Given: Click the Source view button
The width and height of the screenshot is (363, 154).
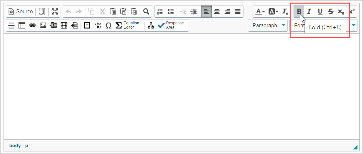Looking at the screenshot, I should click(x=21, y=12).
